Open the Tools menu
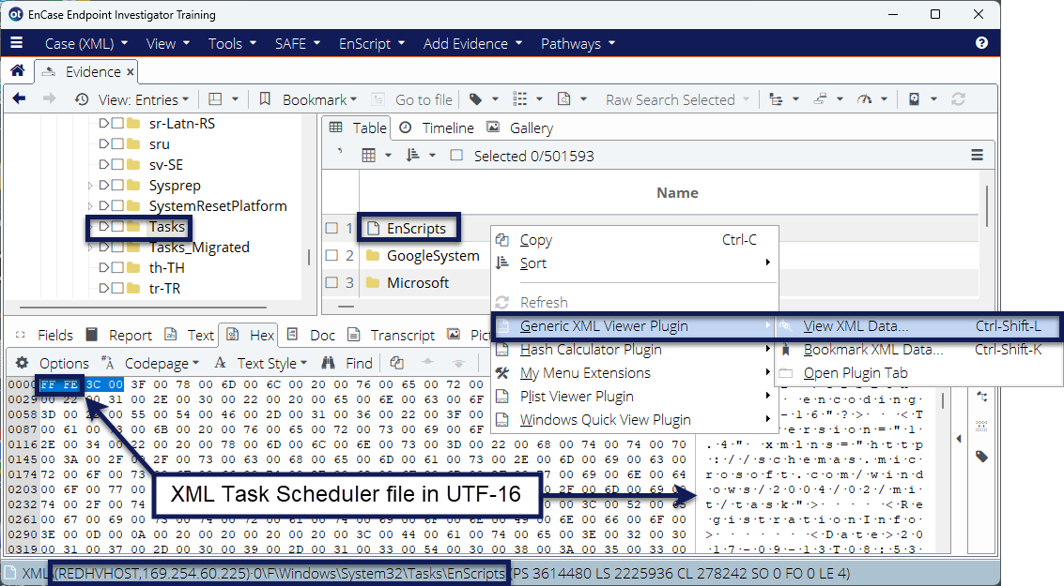1064x586 pixels. 232,44
